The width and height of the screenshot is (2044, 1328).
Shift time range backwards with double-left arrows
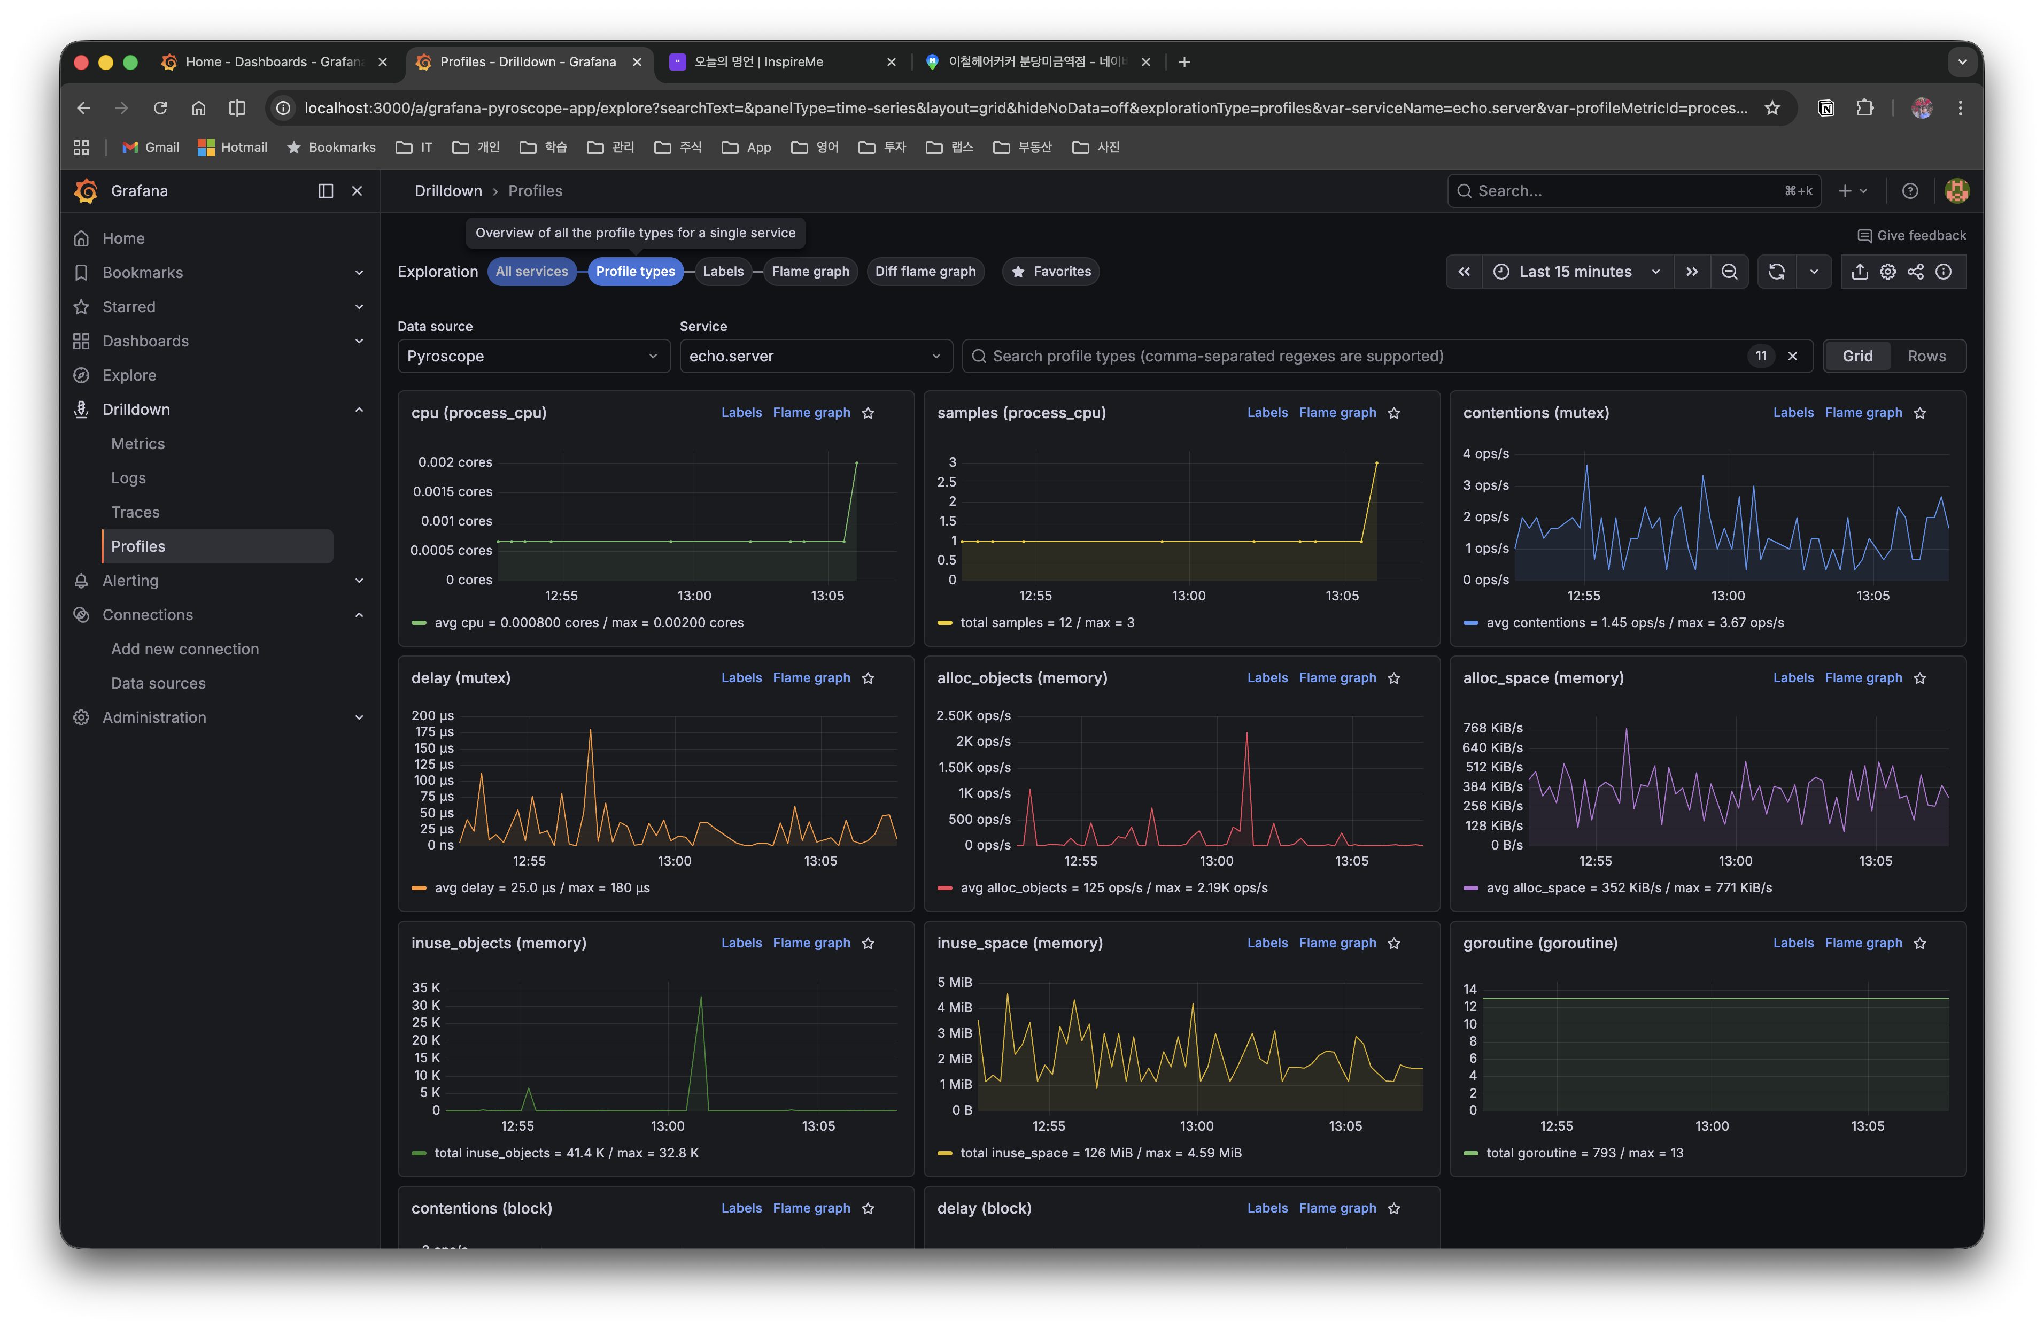(x=1464, y=272)
